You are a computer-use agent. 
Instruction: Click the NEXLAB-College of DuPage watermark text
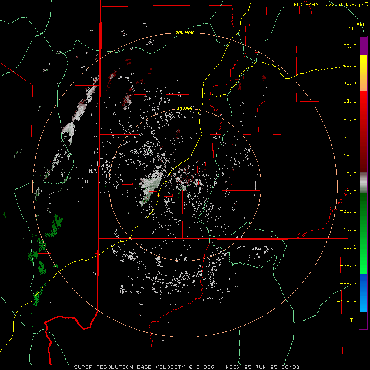(331, 5)
